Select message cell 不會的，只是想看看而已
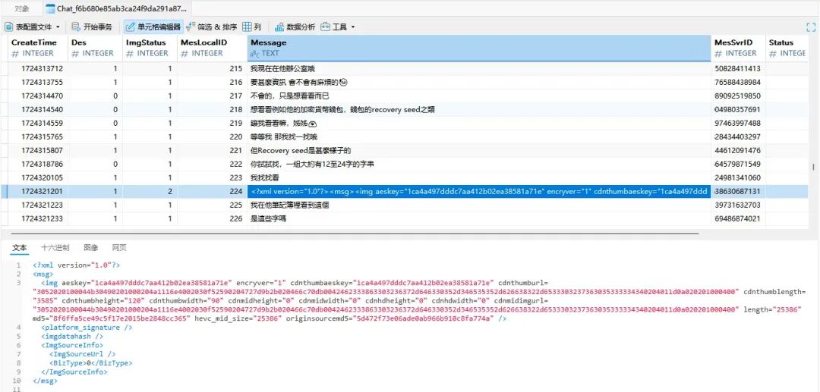The image size is (820, 392). tap(479, 96)
